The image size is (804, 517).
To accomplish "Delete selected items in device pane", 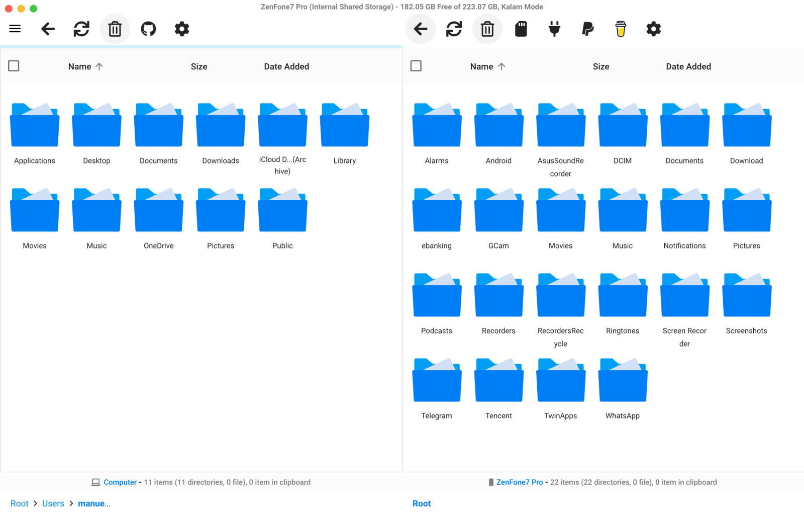I will click(x=487, y=29).
